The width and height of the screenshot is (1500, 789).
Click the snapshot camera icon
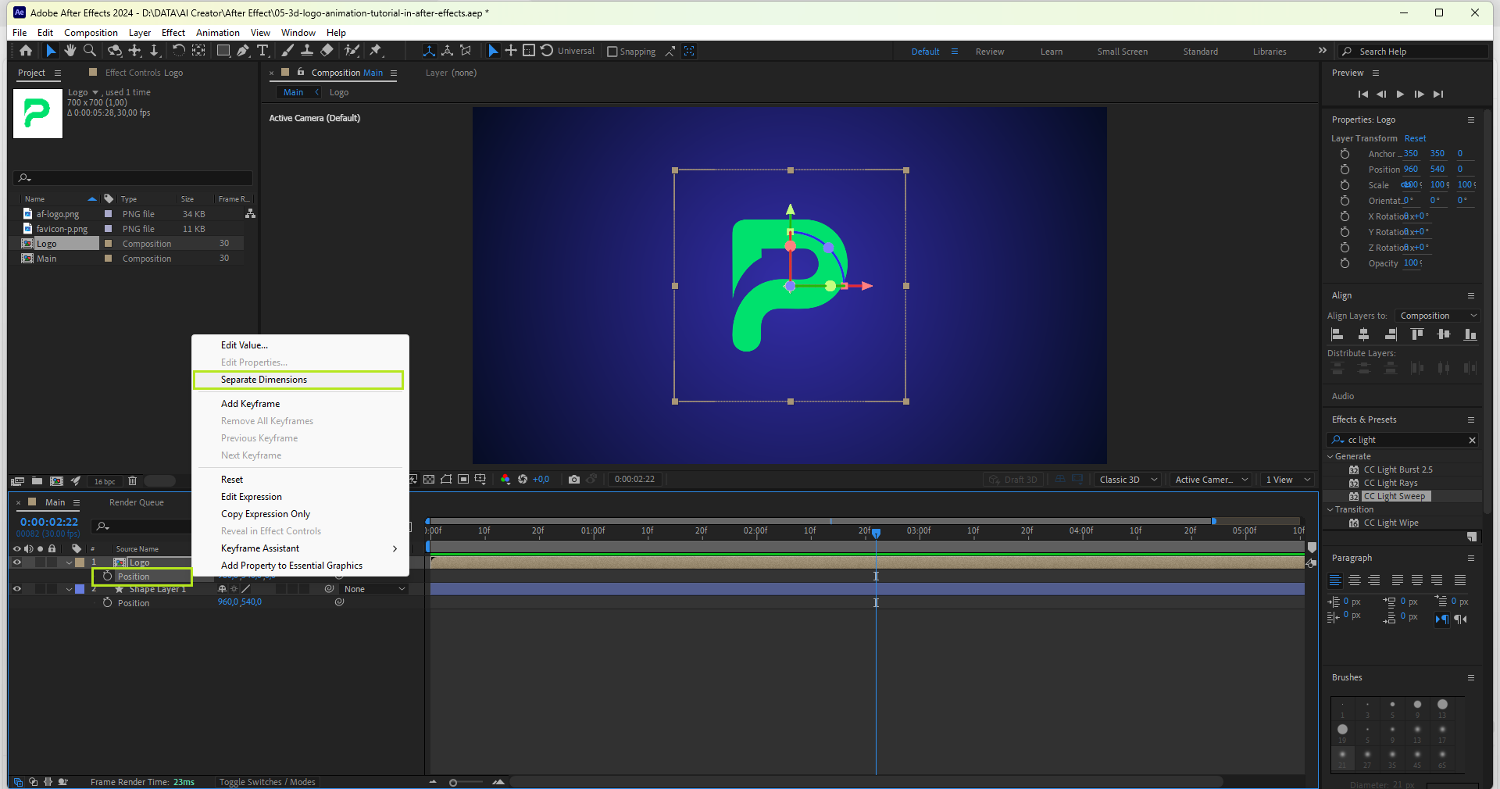574,480
